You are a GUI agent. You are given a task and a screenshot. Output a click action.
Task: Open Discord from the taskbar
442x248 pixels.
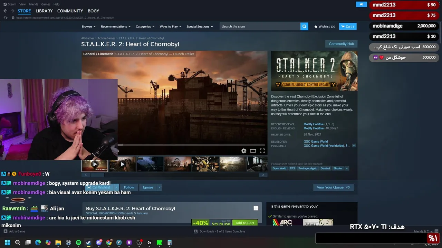click(x=99, y=242)
